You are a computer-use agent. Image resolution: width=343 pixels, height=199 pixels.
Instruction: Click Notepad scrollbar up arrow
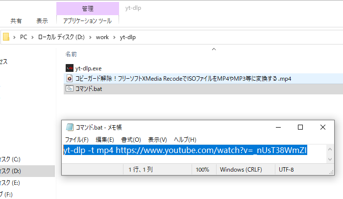click(x=330, y=150)
